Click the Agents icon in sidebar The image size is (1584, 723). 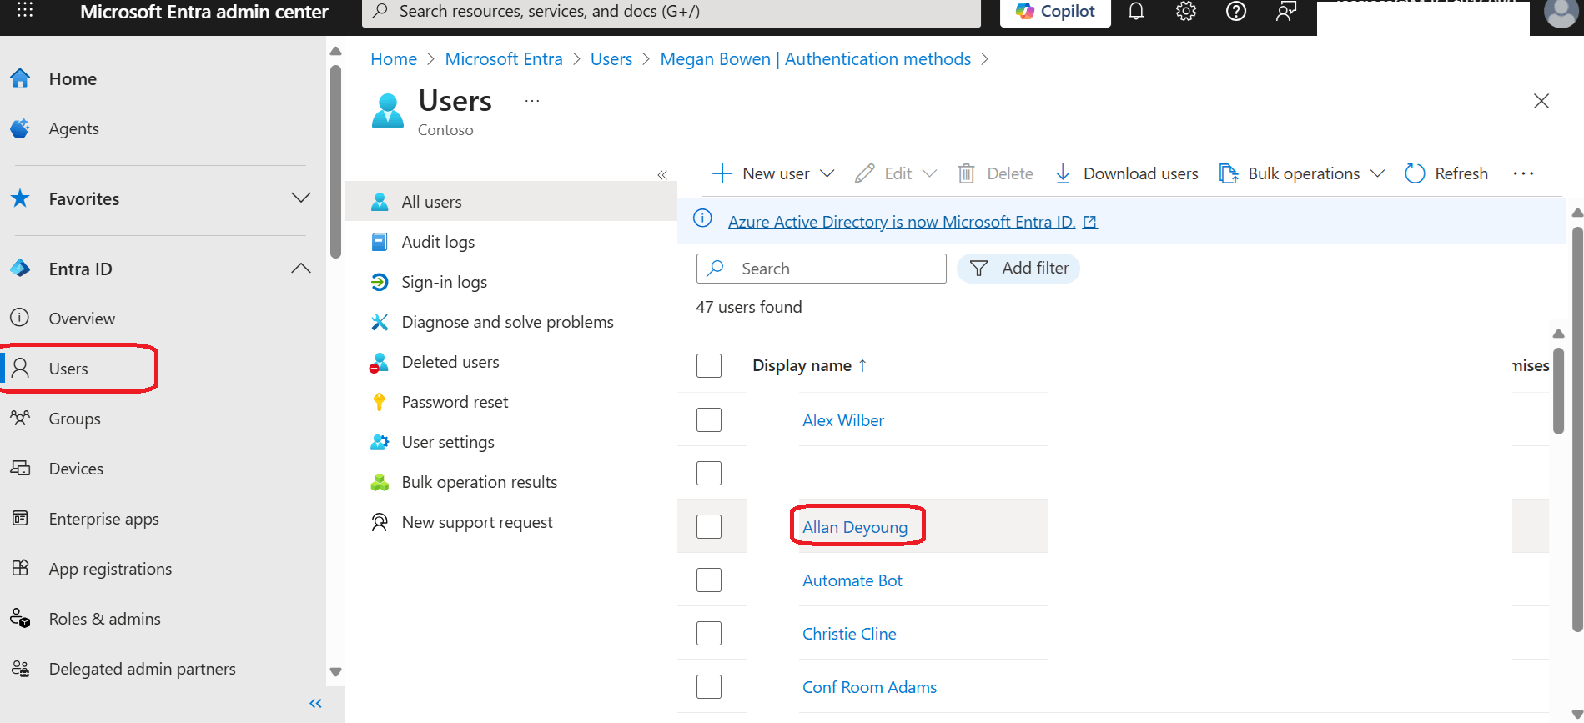pyautogui.click(x=20, y=128)
